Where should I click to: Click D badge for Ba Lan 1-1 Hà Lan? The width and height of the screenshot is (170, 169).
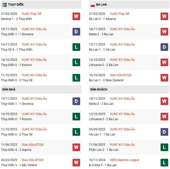tap(164, 47)
